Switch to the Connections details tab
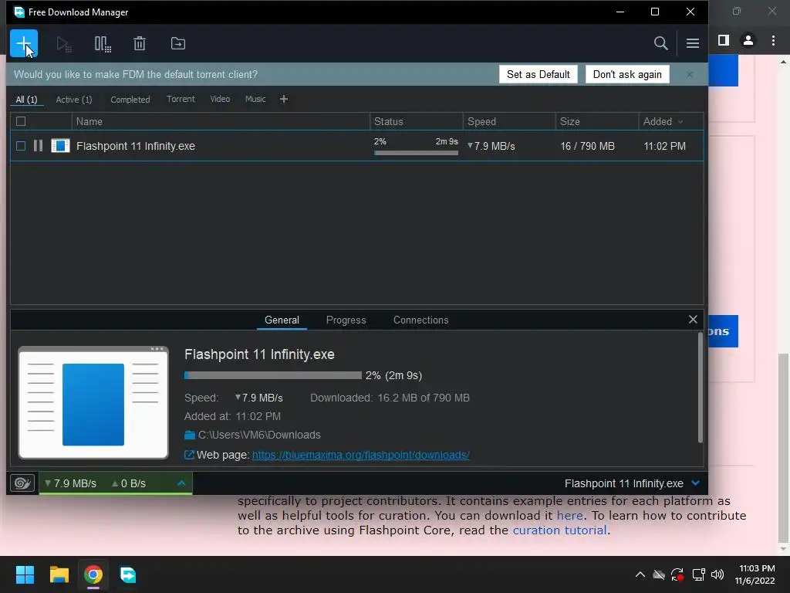790x593 pixels. [x=420, y=320]
